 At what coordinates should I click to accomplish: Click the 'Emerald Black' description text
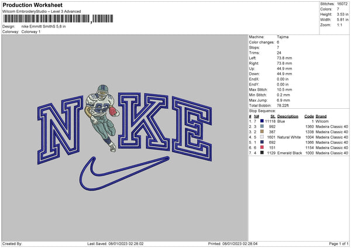pos(290,153)
